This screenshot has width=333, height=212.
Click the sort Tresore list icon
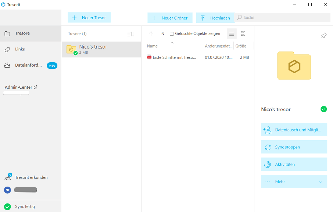pos(130,34)
